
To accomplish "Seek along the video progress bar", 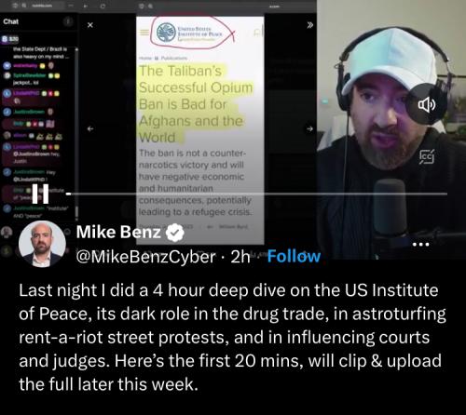I will pos(256,194).
